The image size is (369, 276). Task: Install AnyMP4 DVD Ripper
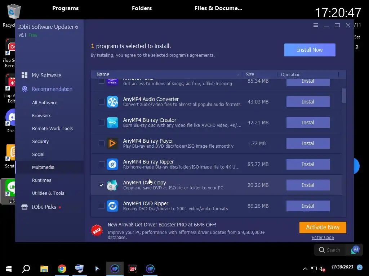308,206
